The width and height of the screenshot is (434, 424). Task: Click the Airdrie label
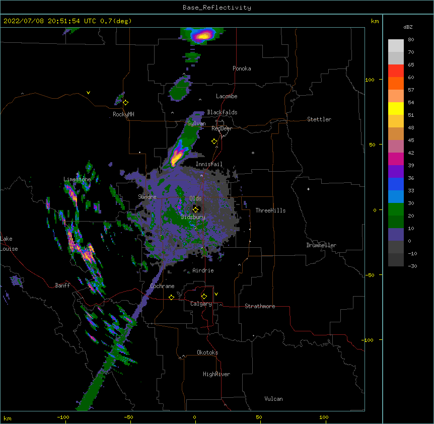click(x=203, y=270)
